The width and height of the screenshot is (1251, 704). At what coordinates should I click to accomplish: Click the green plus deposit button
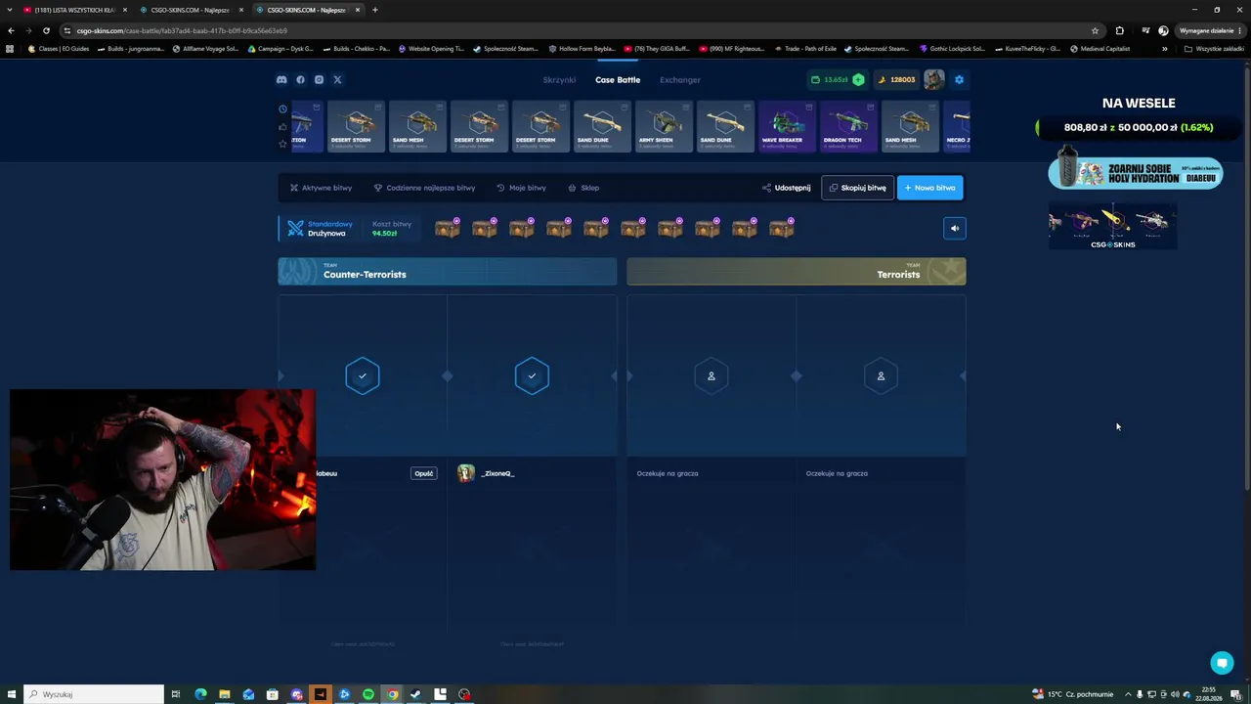[858, 79]
